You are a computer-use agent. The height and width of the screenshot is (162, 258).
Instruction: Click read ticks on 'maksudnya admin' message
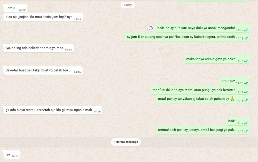pos(246,61)
